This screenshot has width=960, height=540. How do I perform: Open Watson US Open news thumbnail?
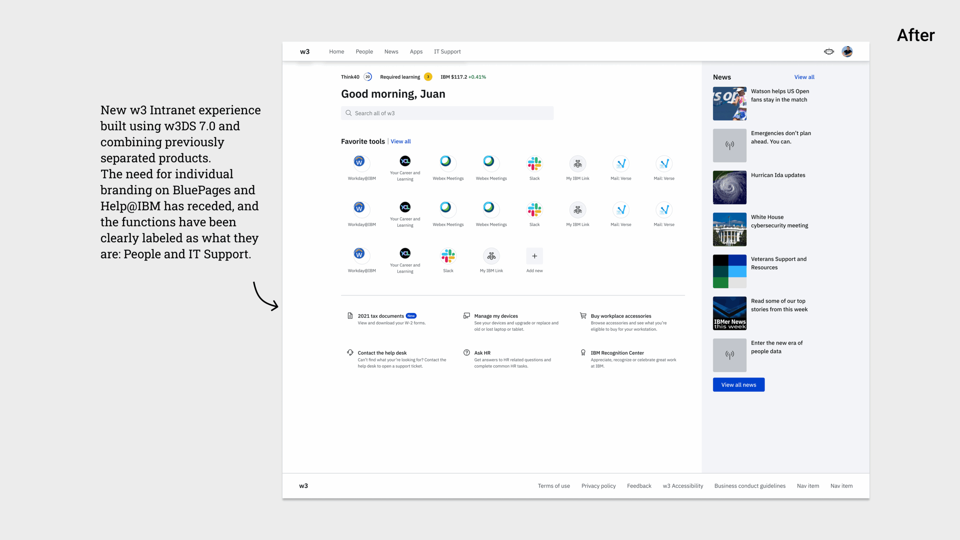click(729, 104)
